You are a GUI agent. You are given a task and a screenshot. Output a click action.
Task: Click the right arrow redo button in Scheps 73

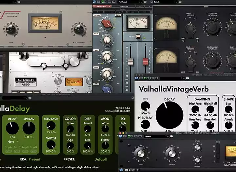(x=109, y=12)
